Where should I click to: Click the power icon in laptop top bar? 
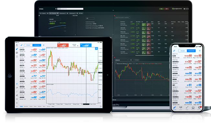click(x=188, y=9)
